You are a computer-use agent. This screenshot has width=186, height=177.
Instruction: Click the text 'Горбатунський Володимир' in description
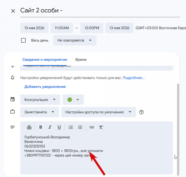47,137
